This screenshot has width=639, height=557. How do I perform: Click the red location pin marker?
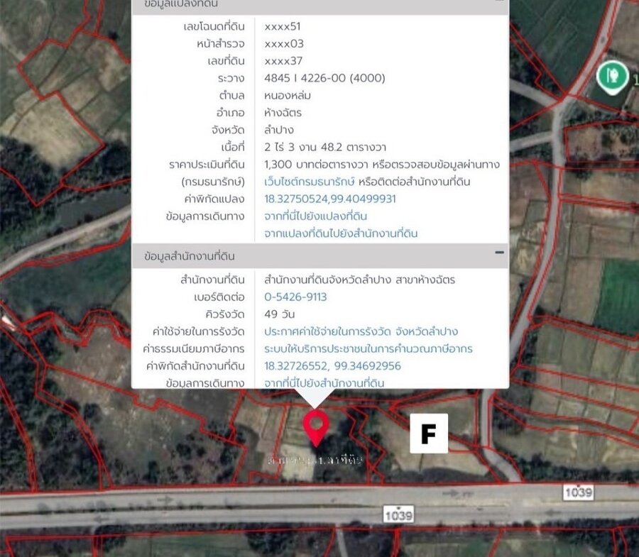click(316, 426)
